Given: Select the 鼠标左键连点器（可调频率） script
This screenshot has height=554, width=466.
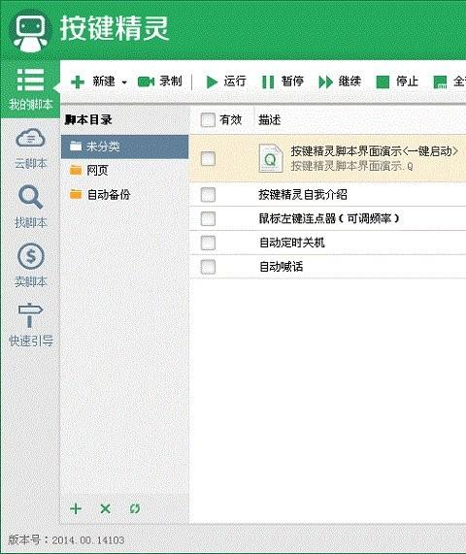Looking at the screenshot, I should coord(329,218).
